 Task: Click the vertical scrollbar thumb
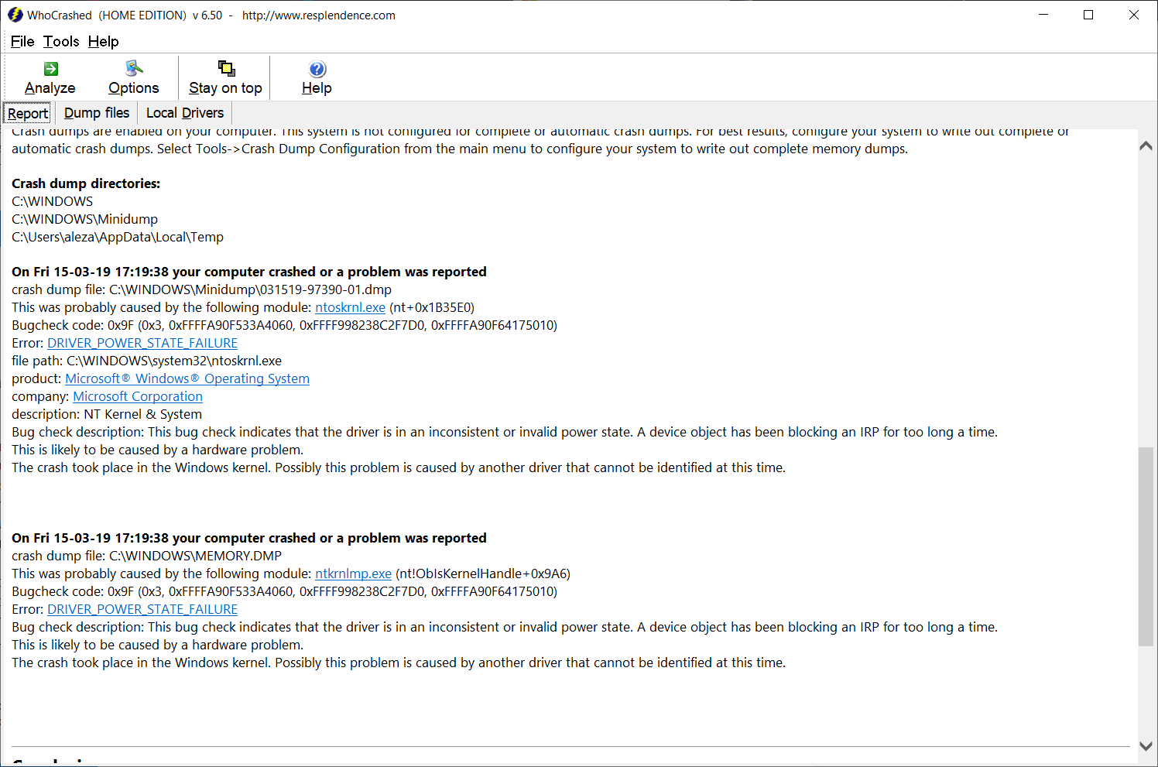tap(1146, 546)
